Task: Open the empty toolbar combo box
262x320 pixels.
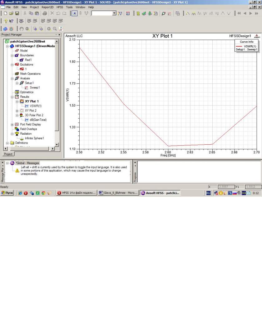Action: [x=104, y=13]
